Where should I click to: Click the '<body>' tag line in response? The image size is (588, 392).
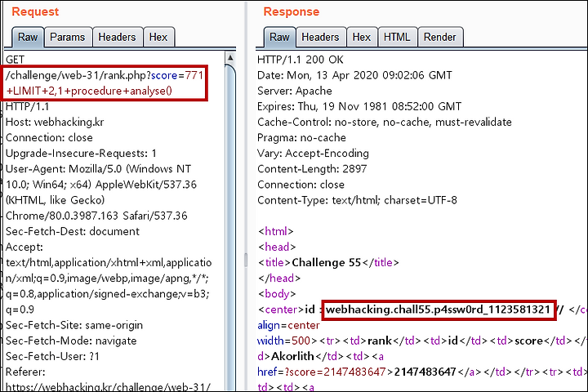coord(277,294)
